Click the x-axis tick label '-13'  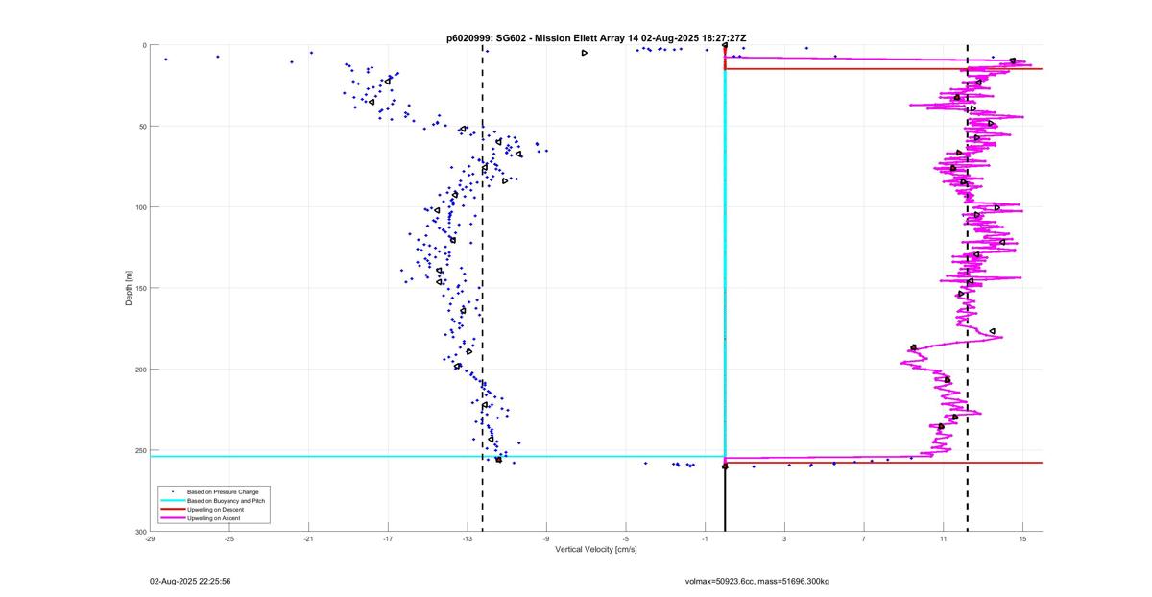coord(468,539)
